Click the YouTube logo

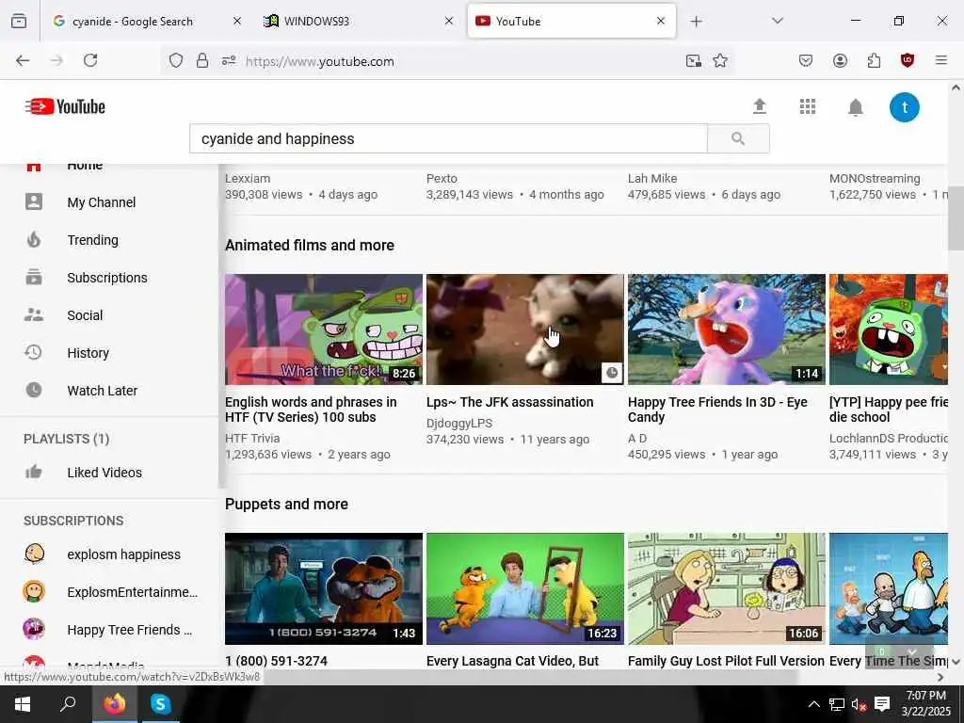(65, 106)
